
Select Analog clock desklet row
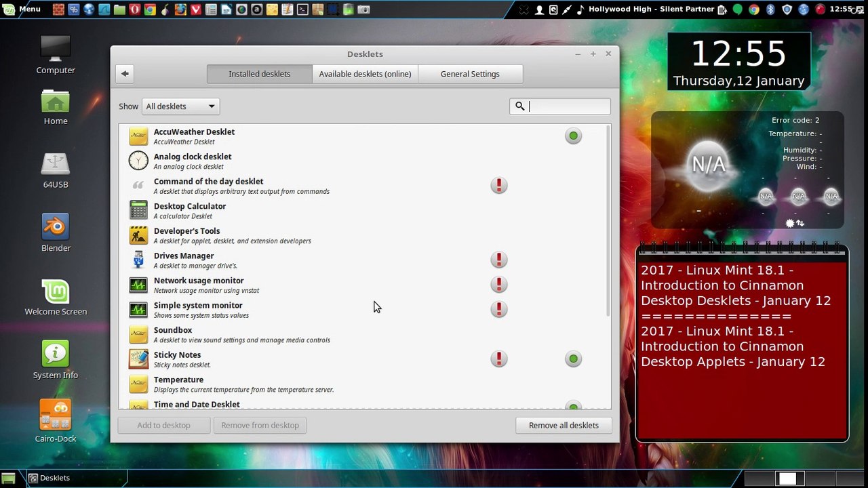[361, 161]
